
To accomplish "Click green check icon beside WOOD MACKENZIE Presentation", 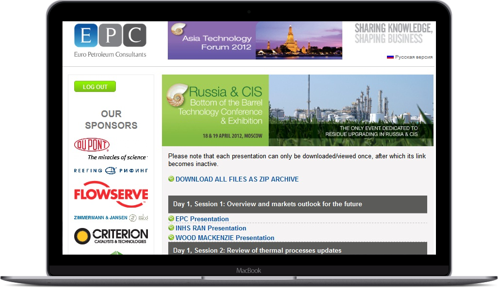I will (171, 237).
